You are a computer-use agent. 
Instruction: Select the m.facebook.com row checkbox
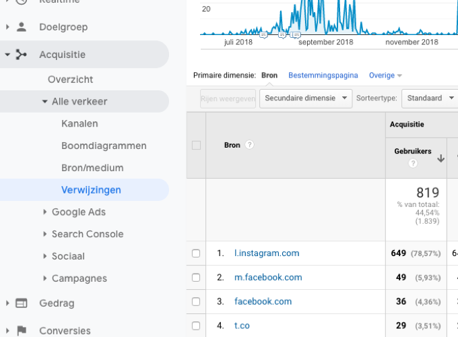[x=196, y=278]
